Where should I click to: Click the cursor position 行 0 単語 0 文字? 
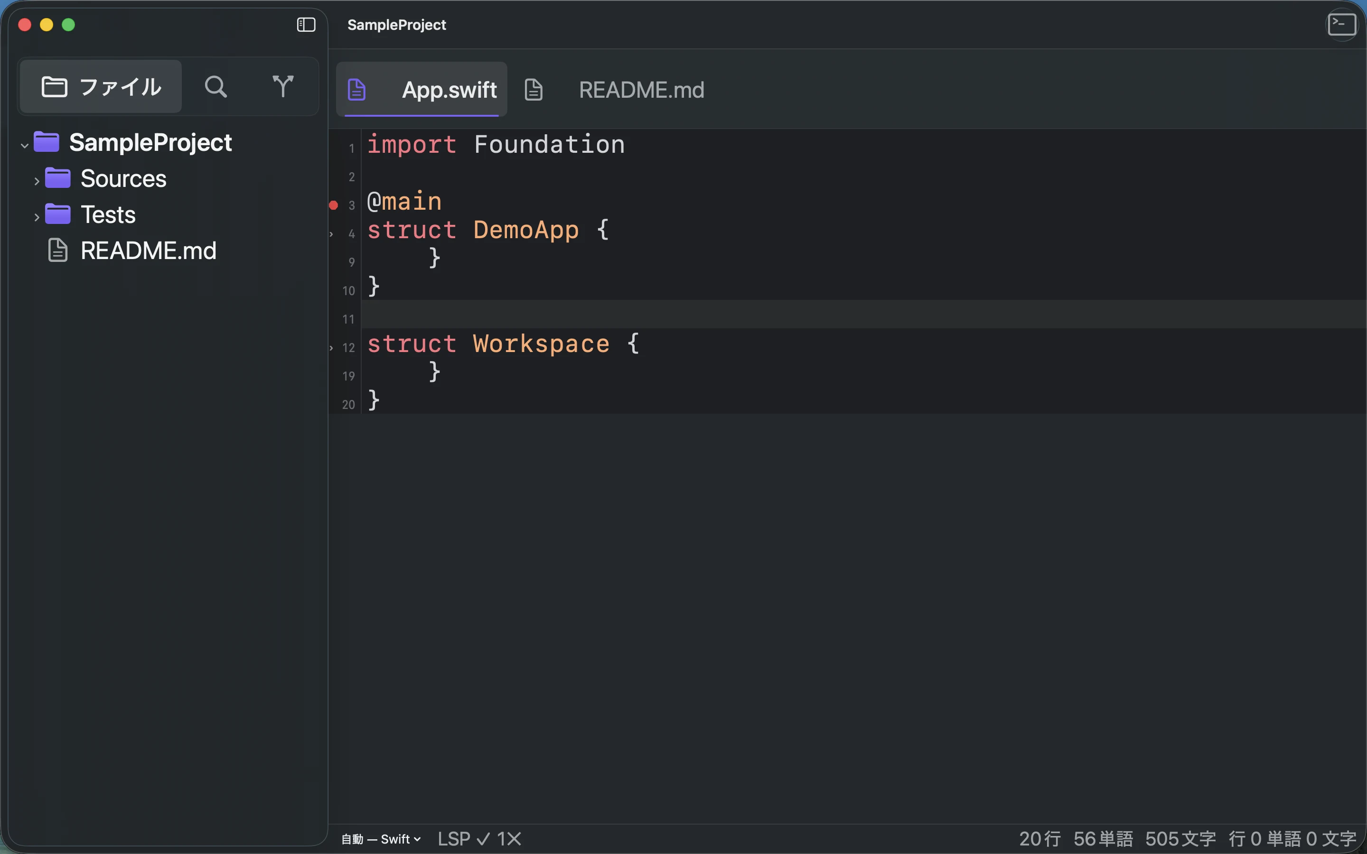coord(1292,839)
